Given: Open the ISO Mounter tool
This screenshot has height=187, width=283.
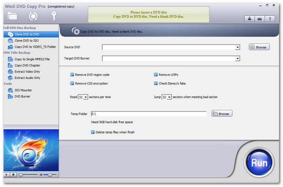Looking at the screenshot, I should tap(31, 90).
